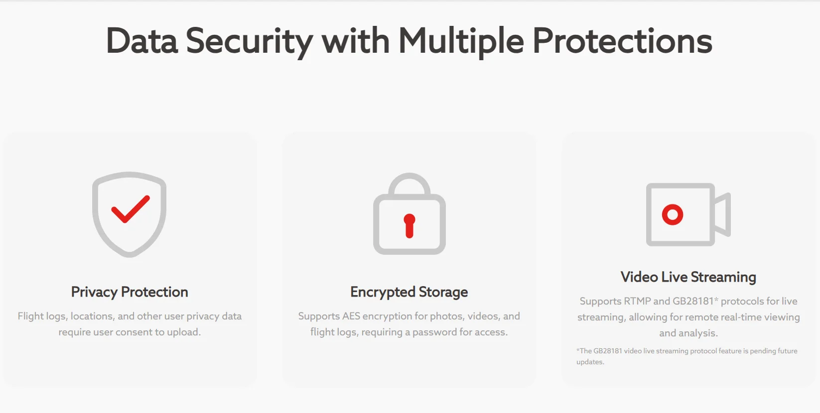Click the AES encryption description text
This screenshot has height=413, width=820.
coord(409,324)
